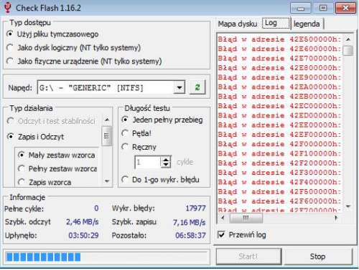Viewport: 359px width, 270px height.
Task: Click the error count value 17977
Action: pyautogui.click(x=195, y=208)
